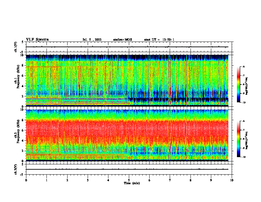Click the ch.2 spectrogram color scale bar
This screenshot has width=261, height=202.
[x=238, y=139]
